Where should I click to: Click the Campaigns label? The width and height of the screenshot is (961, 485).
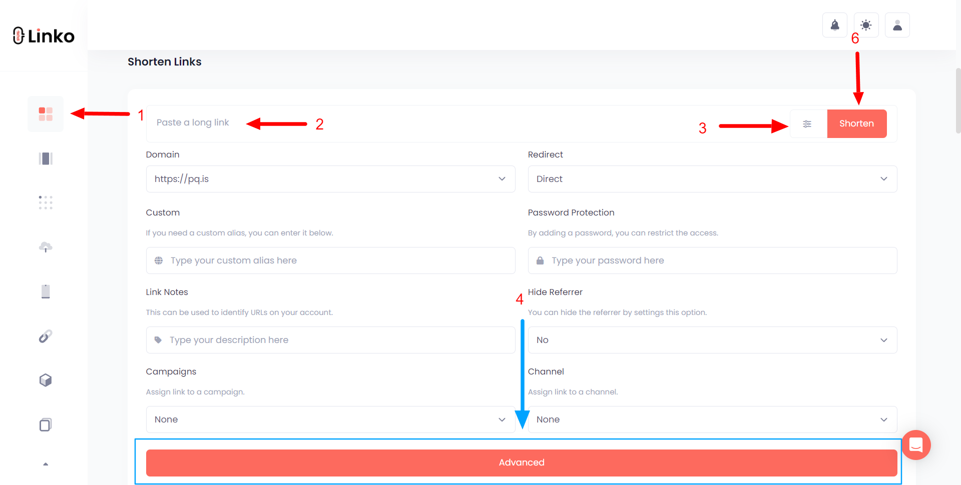(171, 371)
